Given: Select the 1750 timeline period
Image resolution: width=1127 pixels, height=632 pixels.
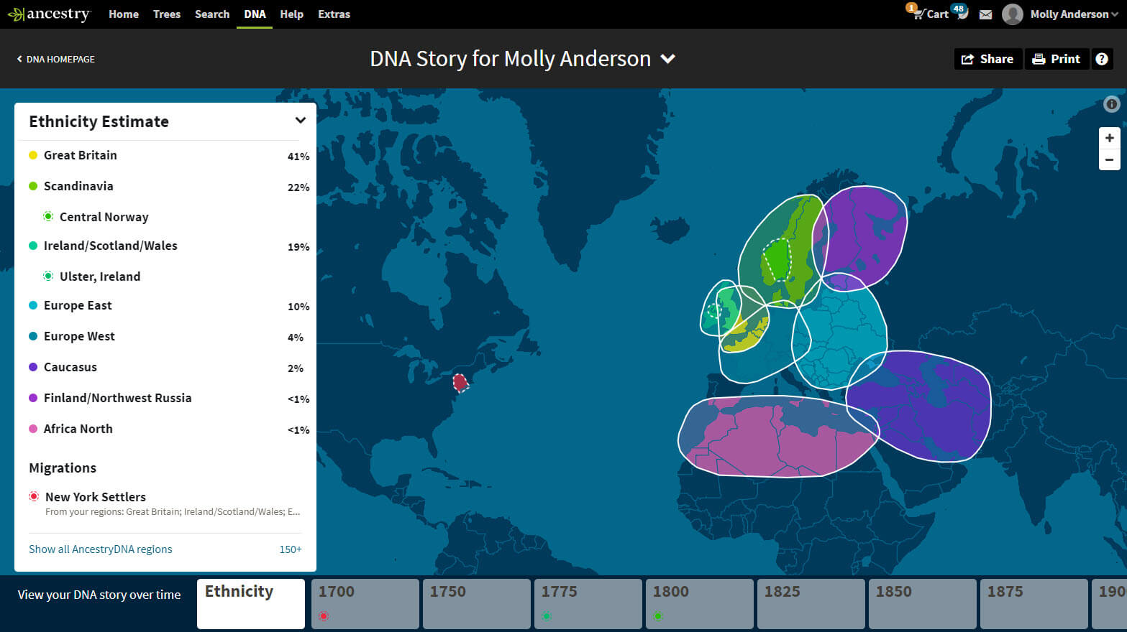Looking at the screenshot, I should pyautogui.click(x=477, y=604).
